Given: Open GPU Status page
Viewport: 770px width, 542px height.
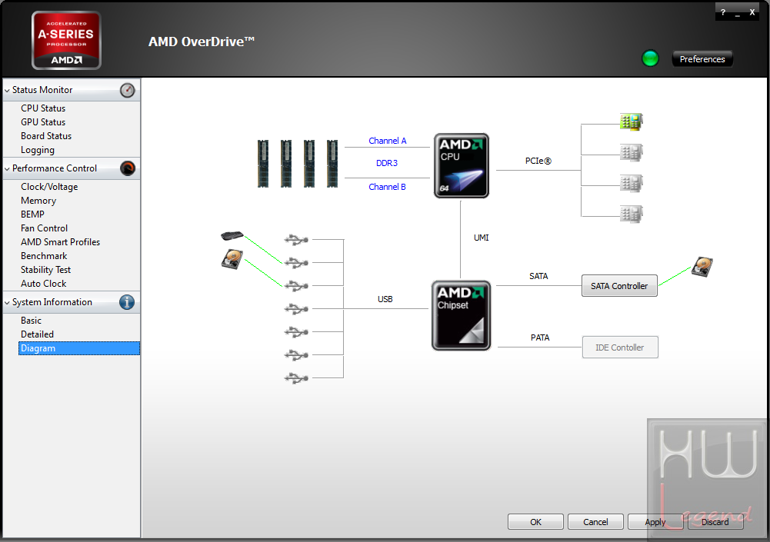Looking at the screenshot, I should tap(43, 121).
